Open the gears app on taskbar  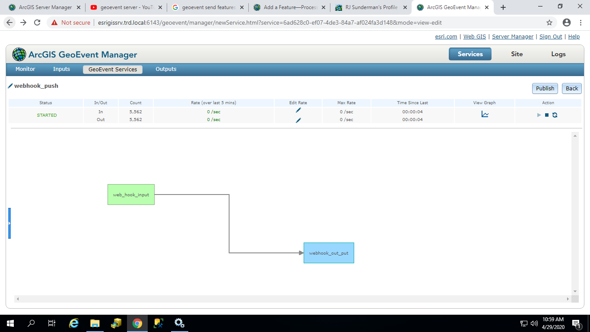pos(179,323)
